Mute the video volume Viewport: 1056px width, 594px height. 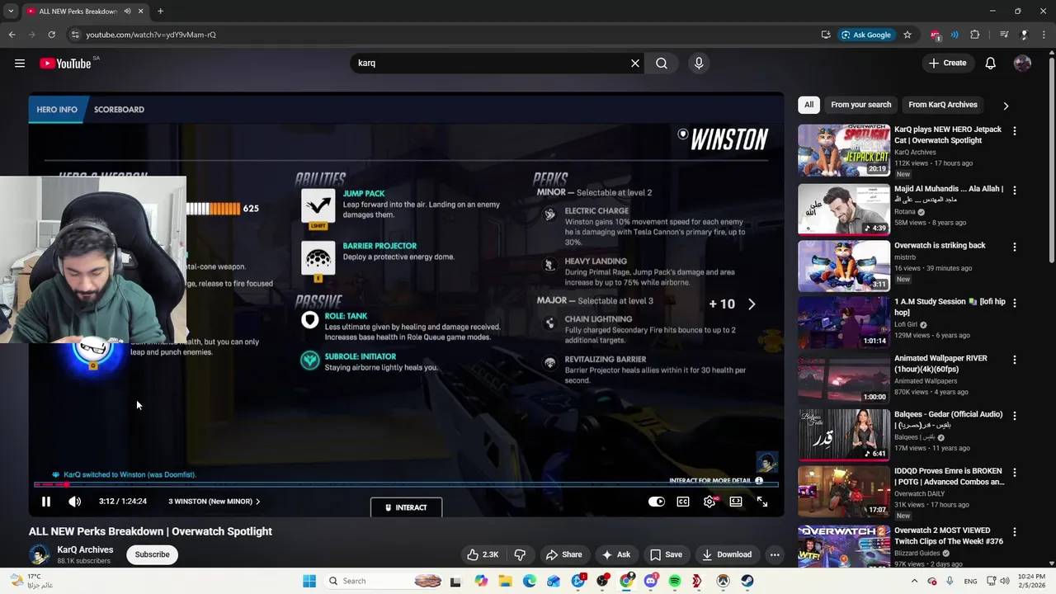[x=75, y=502]
